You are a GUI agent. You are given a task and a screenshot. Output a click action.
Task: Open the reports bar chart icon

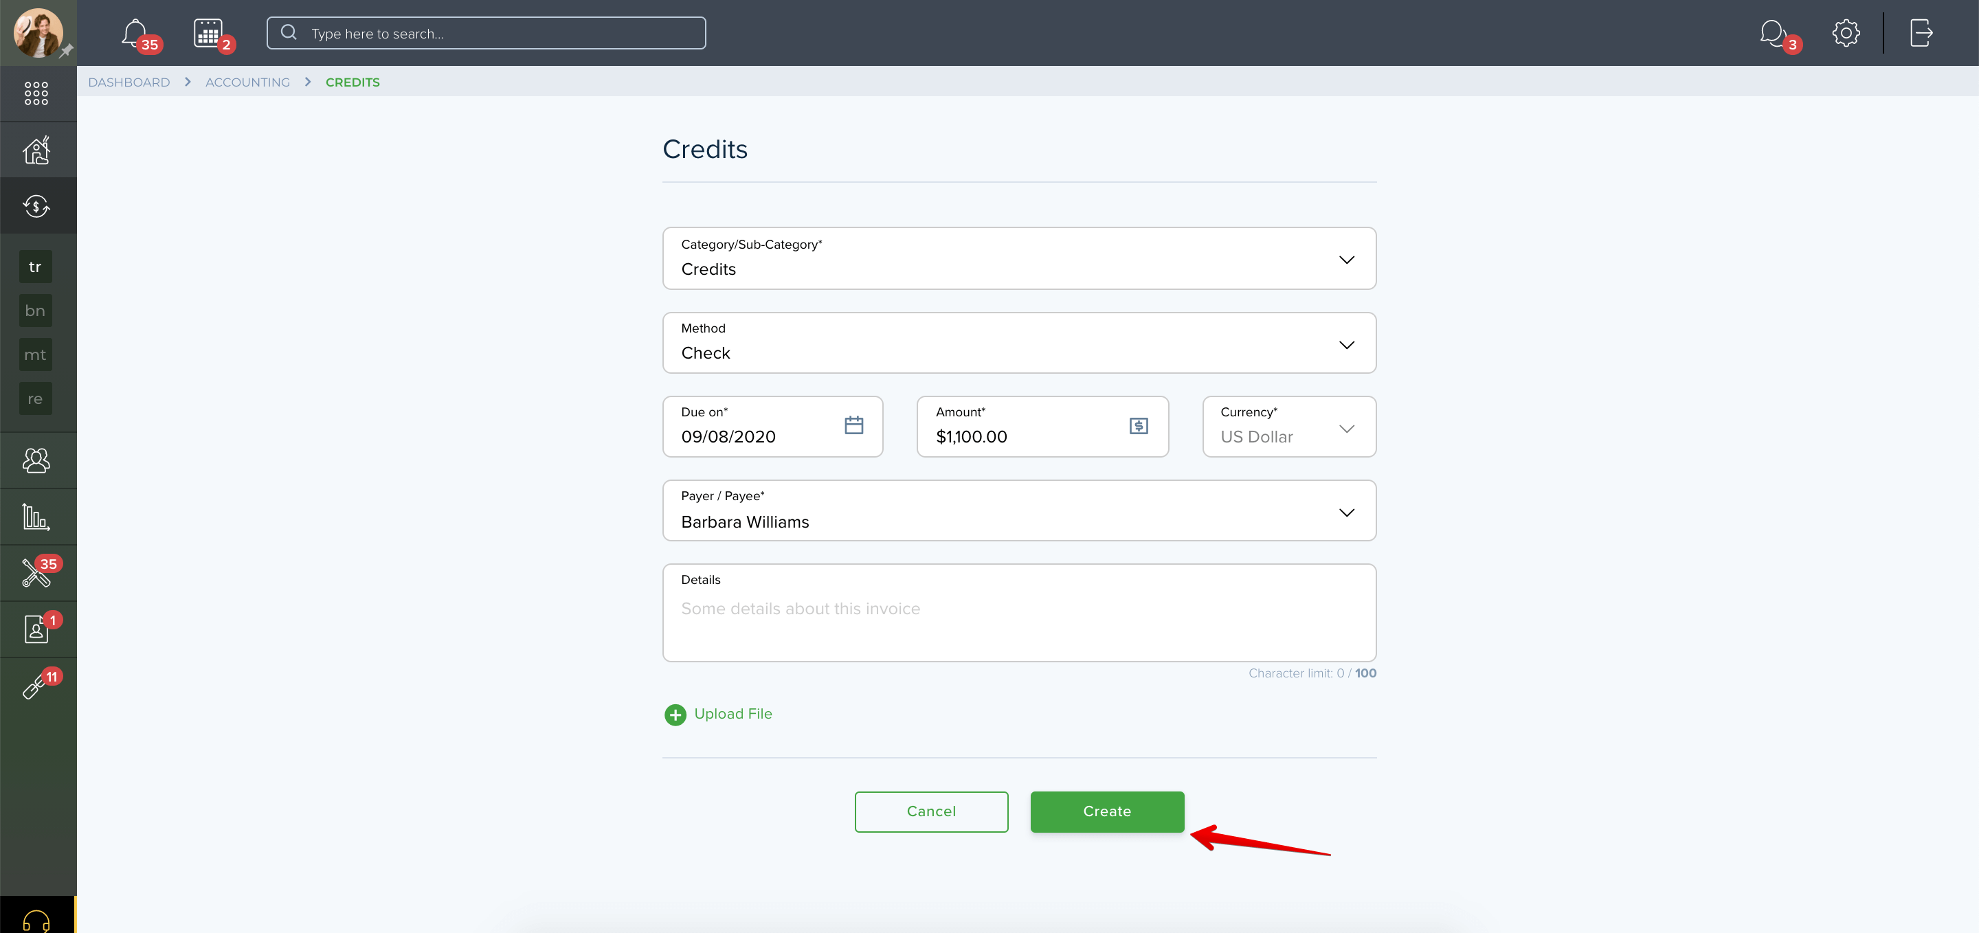pyautogui.click(x=36, y=517)
